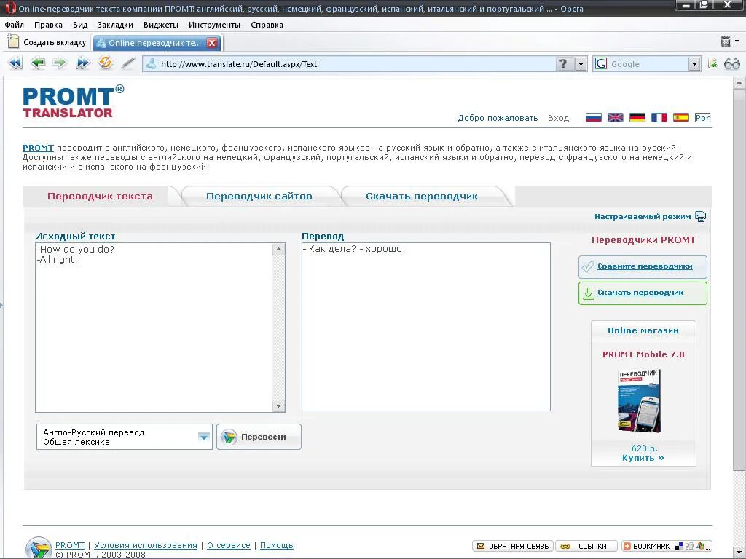Click the Вход login link
The height and width of the screenshot is (559, 746).
(558, 118)
